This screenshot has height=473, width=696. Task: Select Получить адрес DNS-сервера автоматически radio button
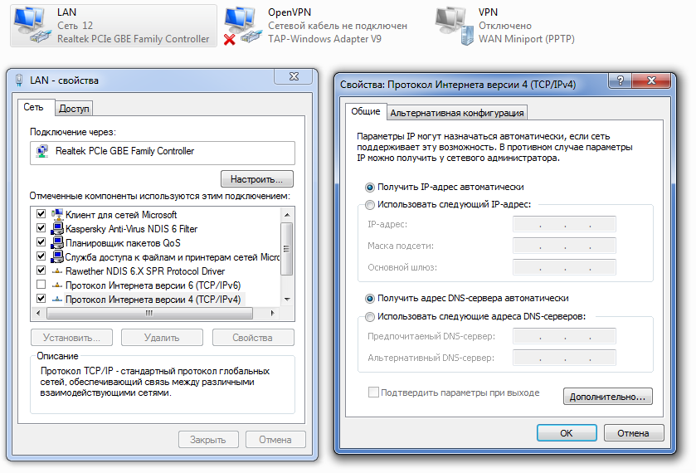pyautogui.click(x=369, y=299)
